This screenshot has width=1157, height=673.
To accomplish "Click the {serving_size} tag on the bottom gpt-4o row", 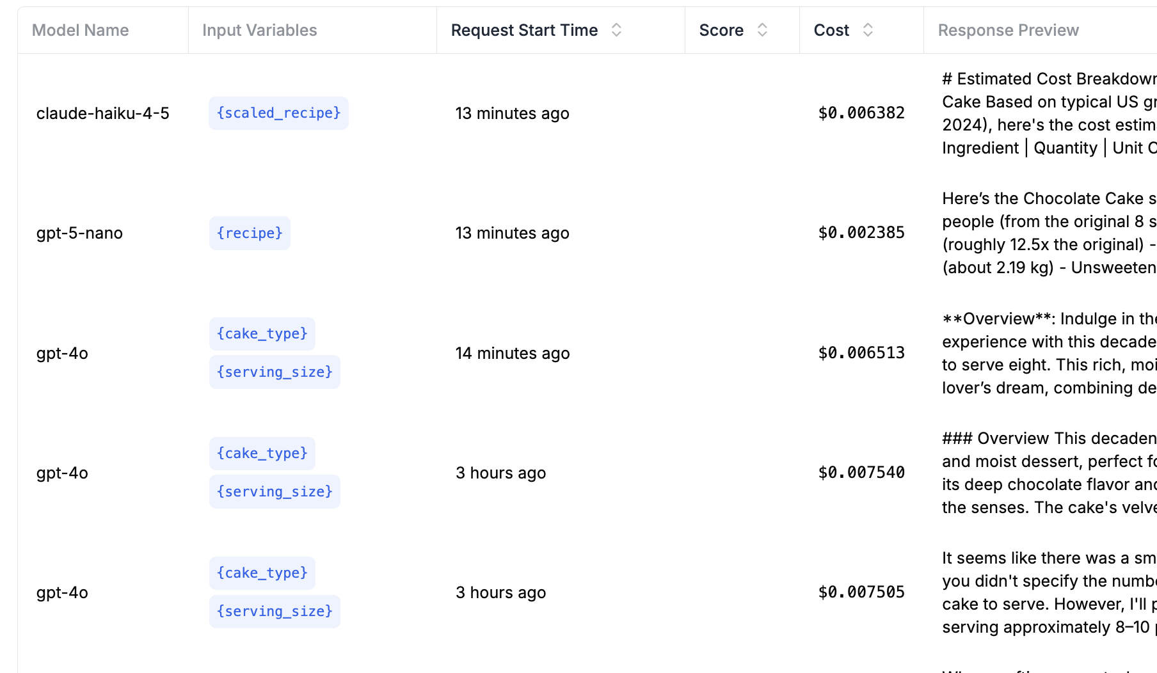I will coord(275,611).
